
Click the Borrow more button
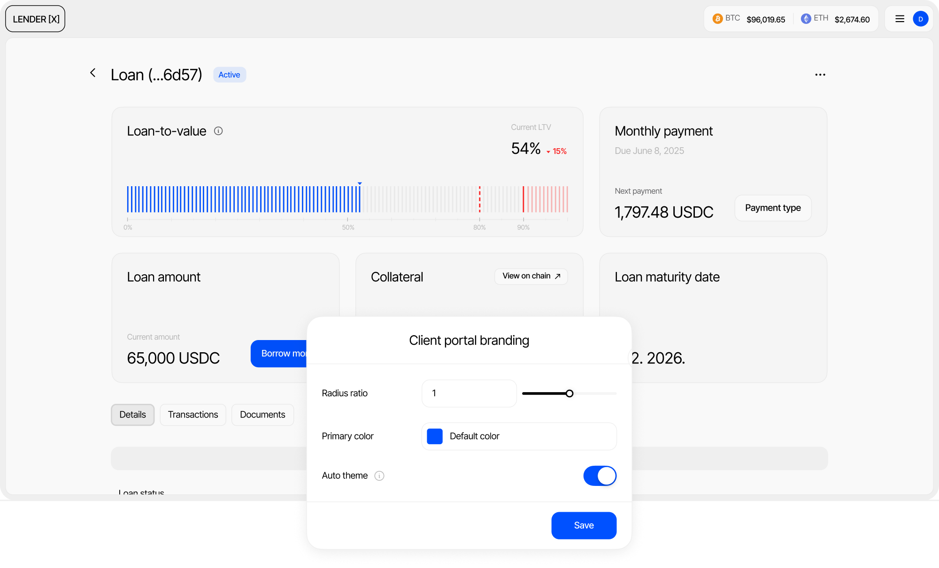[x=279, y=353]
